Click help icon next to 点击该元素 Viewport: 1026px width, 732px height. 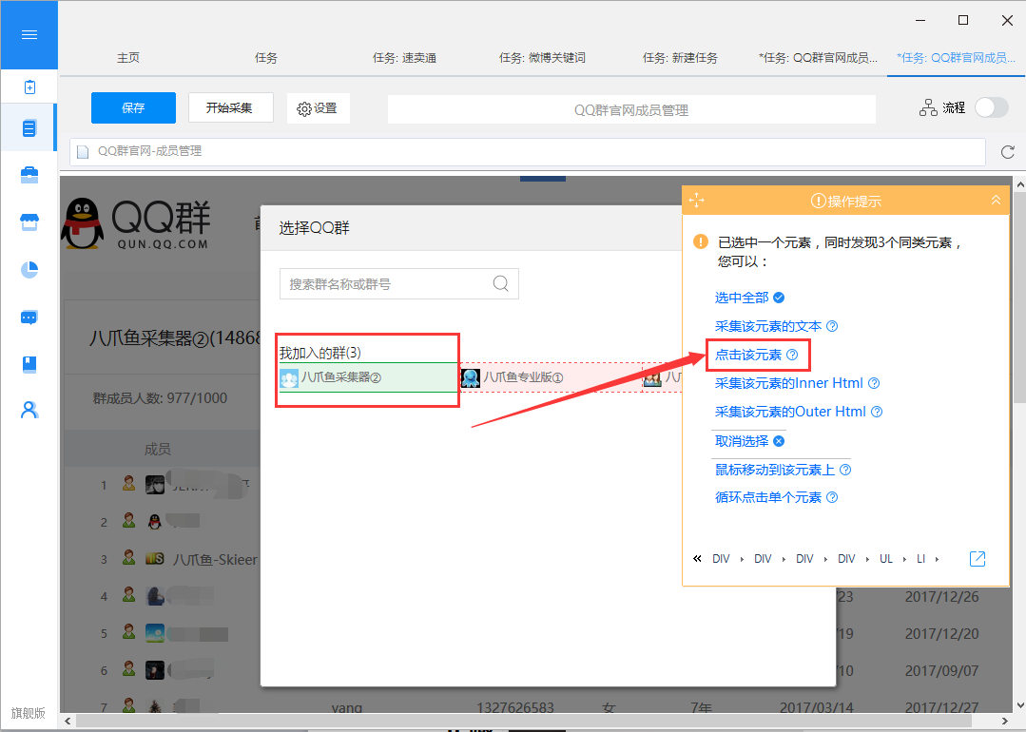coord(792,355)
